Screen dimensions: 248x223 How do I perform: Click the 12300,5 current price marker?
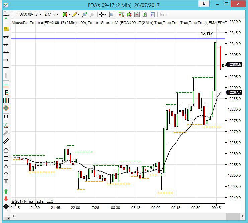234,64
